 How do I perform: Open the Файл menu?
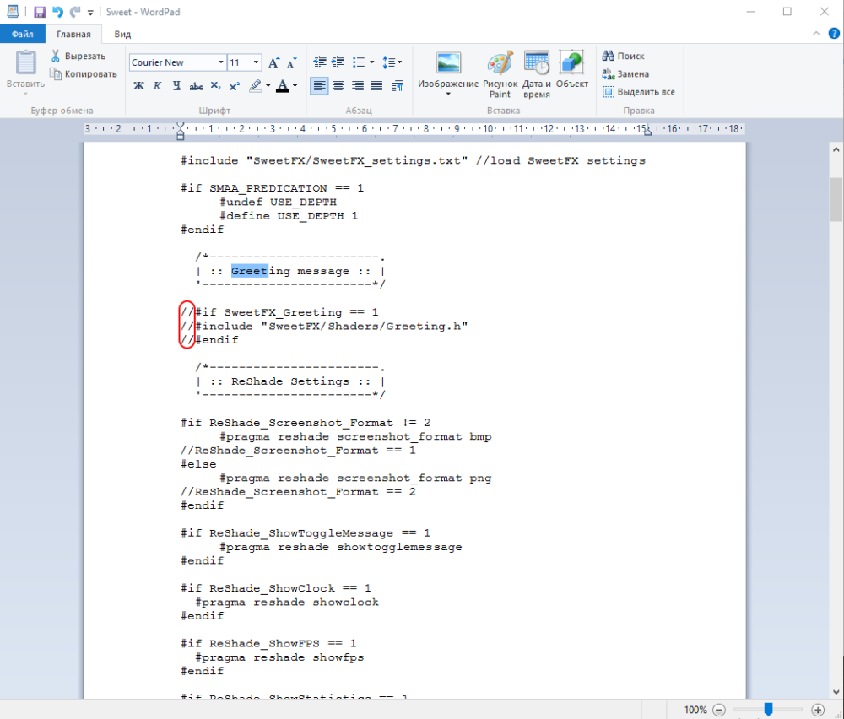tap(23, 34)
